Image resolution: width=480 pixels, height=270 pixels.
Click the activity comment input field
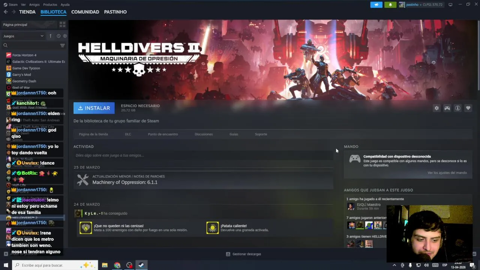coord(203,155)
